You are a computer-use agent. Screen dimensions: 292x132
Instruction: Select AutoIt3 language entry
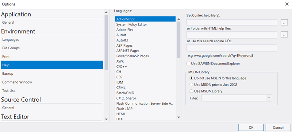[145, 40]
